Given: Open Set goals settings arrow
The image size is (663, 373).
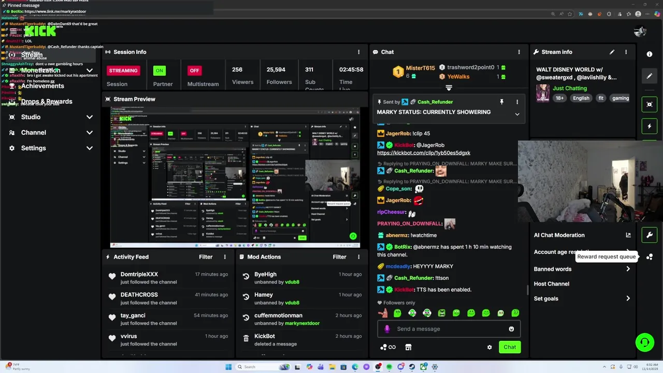Looking at the screenshot, I should click(628, 298).
